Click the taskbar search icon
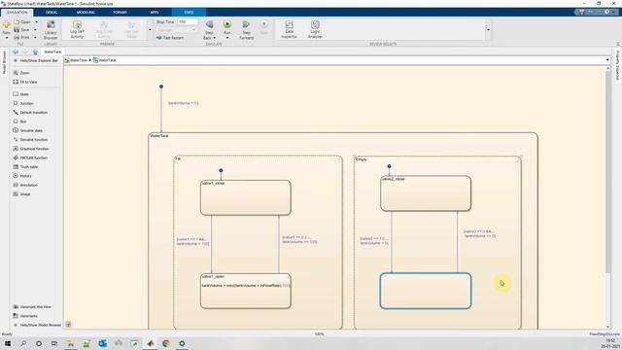The width and height of the screenshot is (622, 350). pyautogui.click(x=23, y=343)
